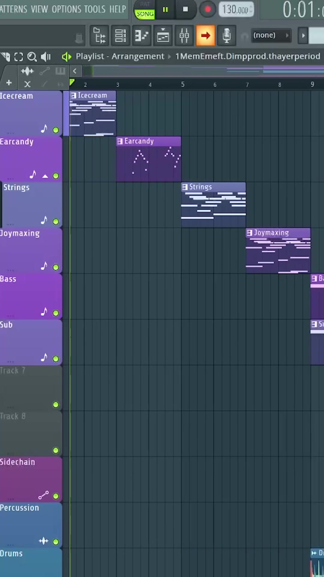Viewport: 324px width, 577px height.
Task: Open the VIEW menu
Action: point(39,9)
